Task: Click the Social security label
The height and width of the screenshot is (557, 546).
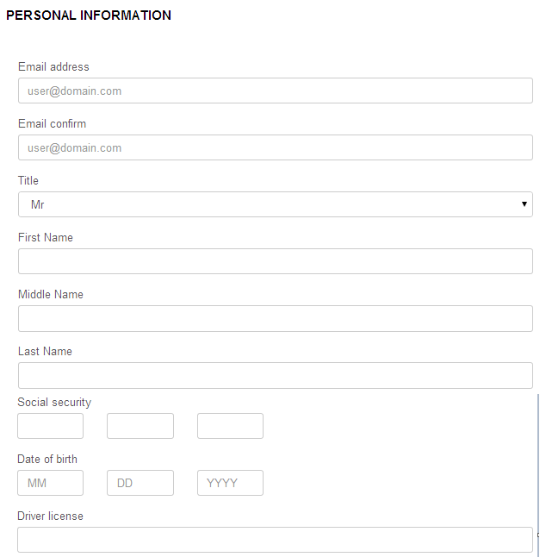Action: (x=54, y=402)
